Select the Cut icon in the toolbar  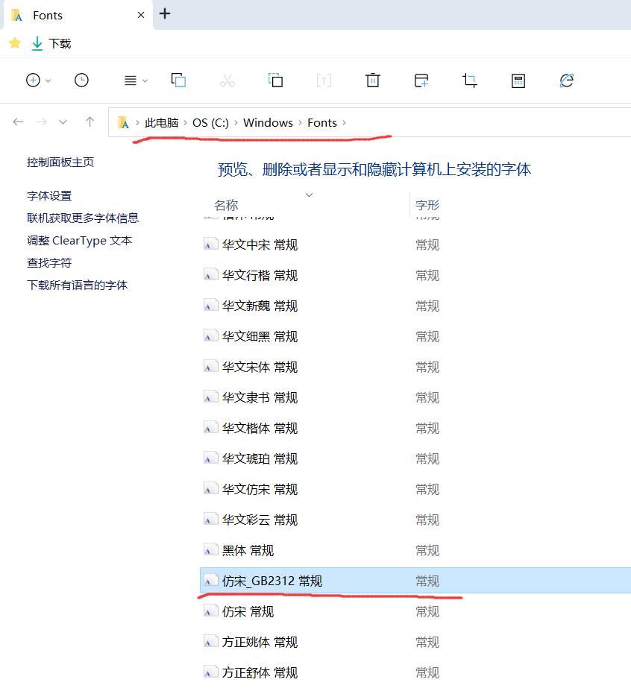pyautogui.click(x=227, y=81)
